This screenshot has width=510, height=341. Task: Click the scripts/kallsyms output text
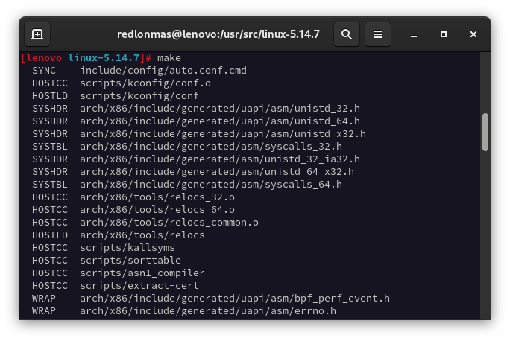[x=127, y=247]
